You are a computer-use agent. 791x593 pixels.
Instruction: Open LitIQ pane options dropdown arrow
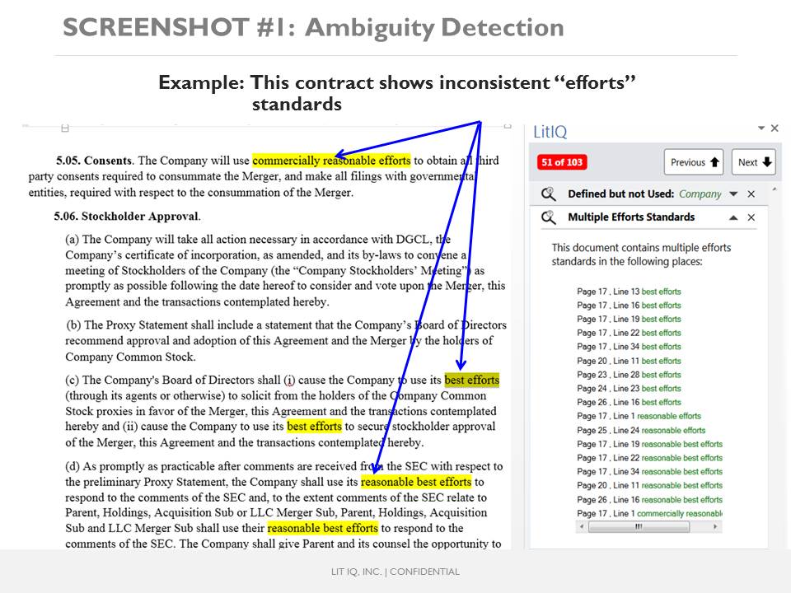click(x=761, y=128)
